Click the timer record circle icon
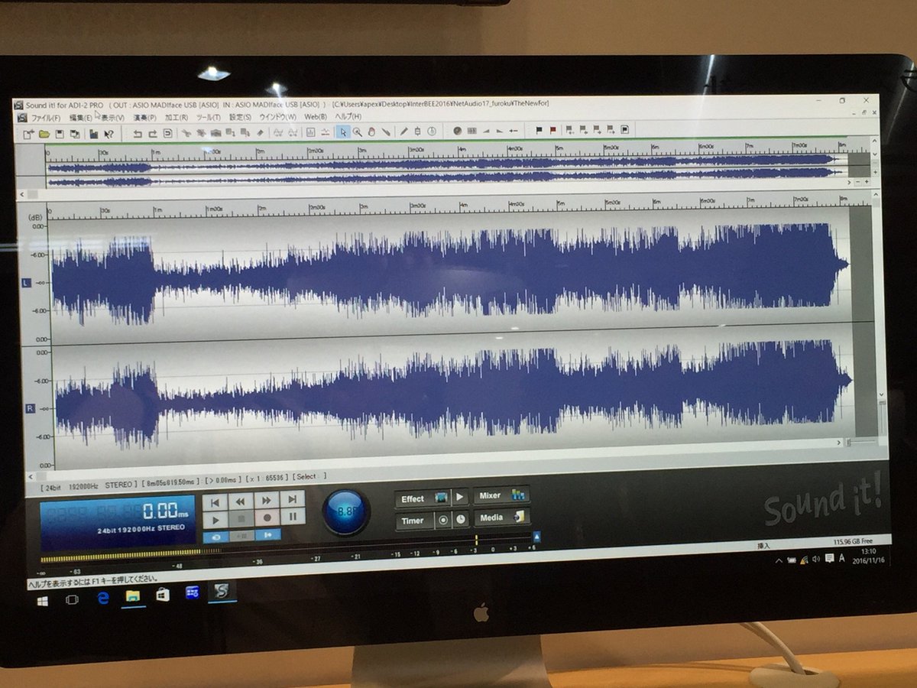 442,520
